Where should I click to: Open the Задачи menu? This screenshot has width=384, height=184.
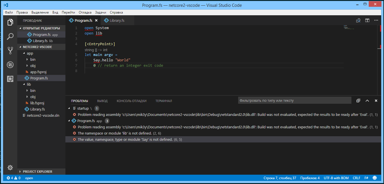(101, 12)
